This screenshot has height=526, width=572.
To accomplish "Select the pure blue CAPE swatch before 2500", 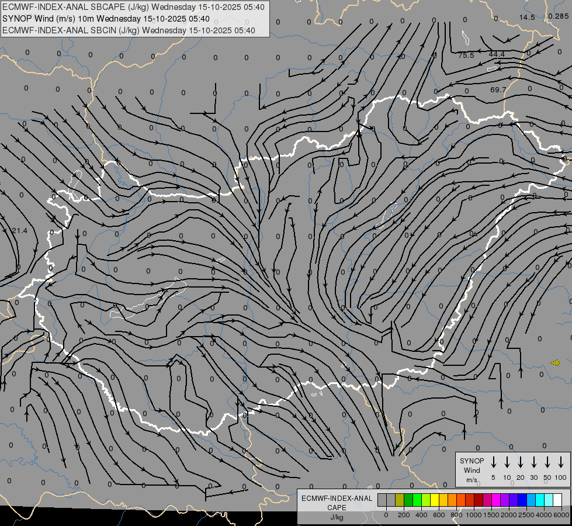I will [x=522, y=500].
